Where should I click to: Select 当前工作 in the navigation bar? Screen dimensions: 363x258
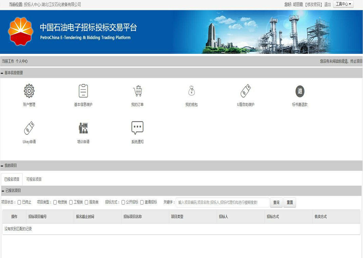[x=8, y=61]
